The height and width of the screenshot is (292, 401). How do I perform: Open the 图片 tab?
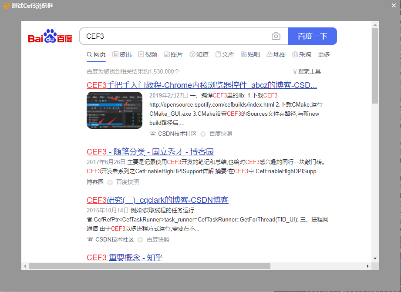(x=173, y=54)
